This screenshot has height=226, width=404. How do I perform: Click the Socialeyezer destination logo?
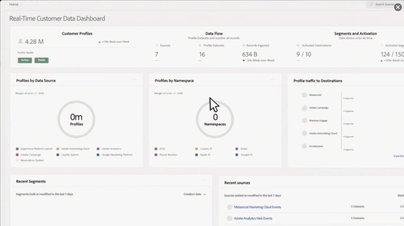304,146
